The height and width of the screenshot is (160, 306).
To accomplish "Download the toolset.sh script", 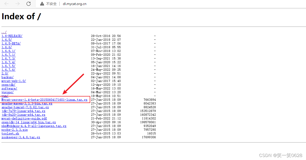I will (10, 133).
